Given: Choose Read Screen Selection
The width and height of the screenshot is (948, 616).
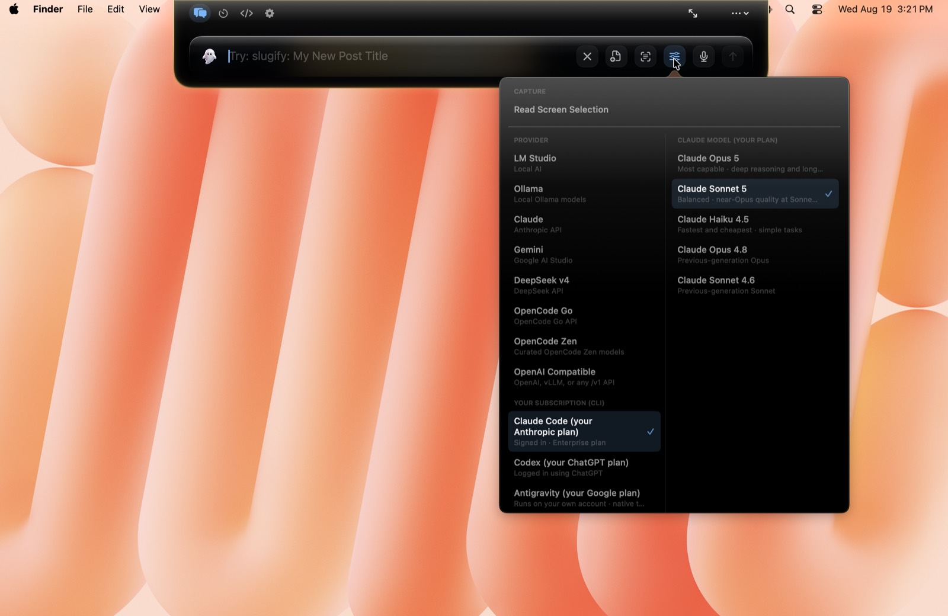Looking at the screenshot, I should tap(674, 110).
